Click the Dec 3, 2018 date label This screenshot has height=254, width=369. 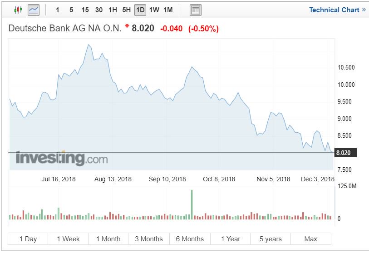[318, 179]
